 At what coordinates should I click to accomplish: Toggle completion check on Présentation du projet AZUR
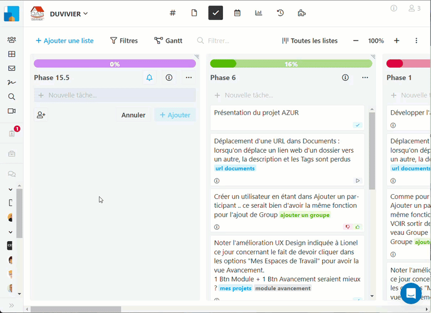tap(358, 125)
